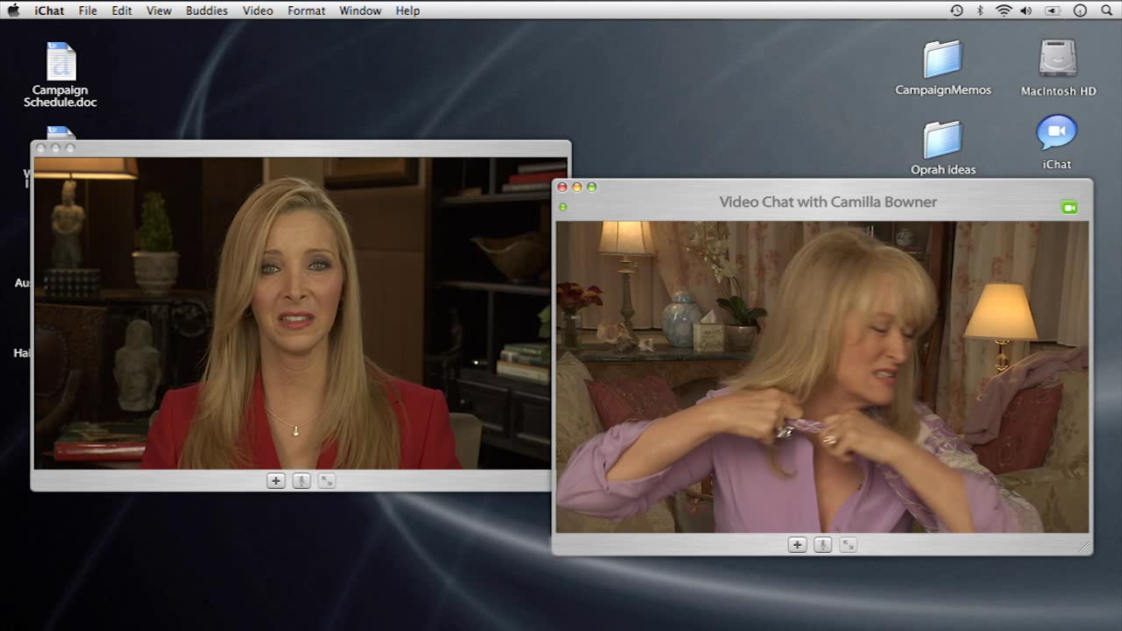Open the Window menu
This screenshot has height=631, width=1122.
360,11
